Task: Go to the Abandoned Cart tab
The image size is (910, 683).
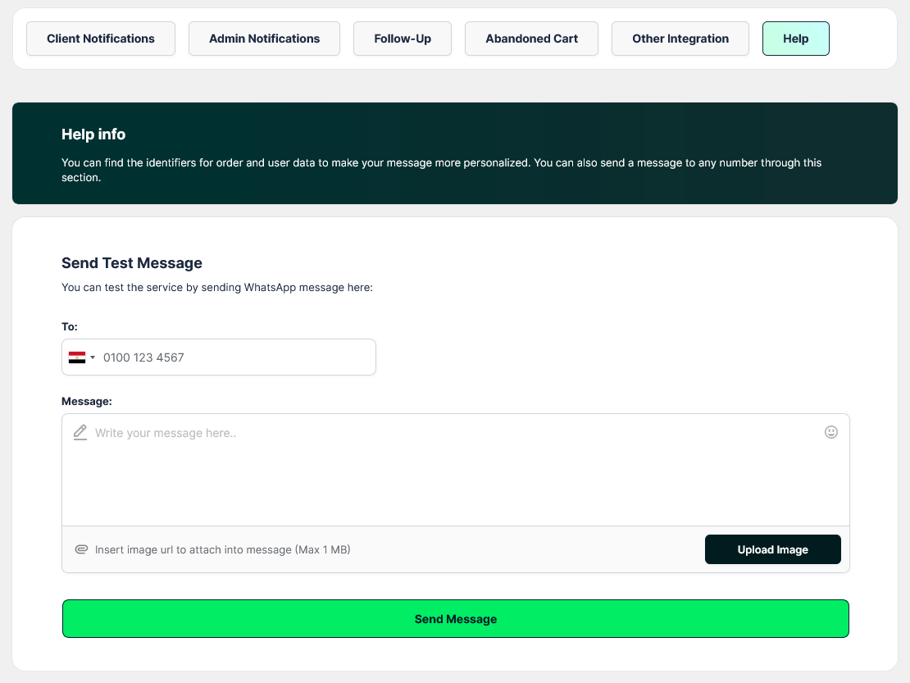Action: [531, 39]
